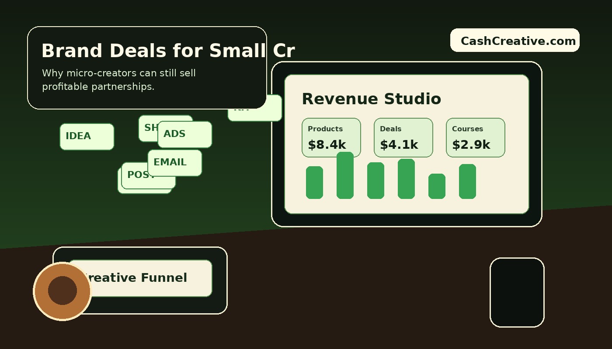This screenshot has height=349, width=612.
Task: Click the tallest green chart bar
Action: click(345, 175)
